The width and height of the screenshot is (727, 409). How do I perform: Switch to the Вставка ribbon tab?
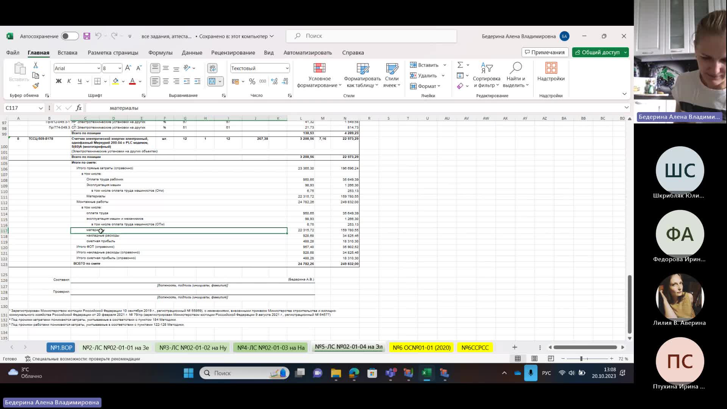click(x=67, y=53)
